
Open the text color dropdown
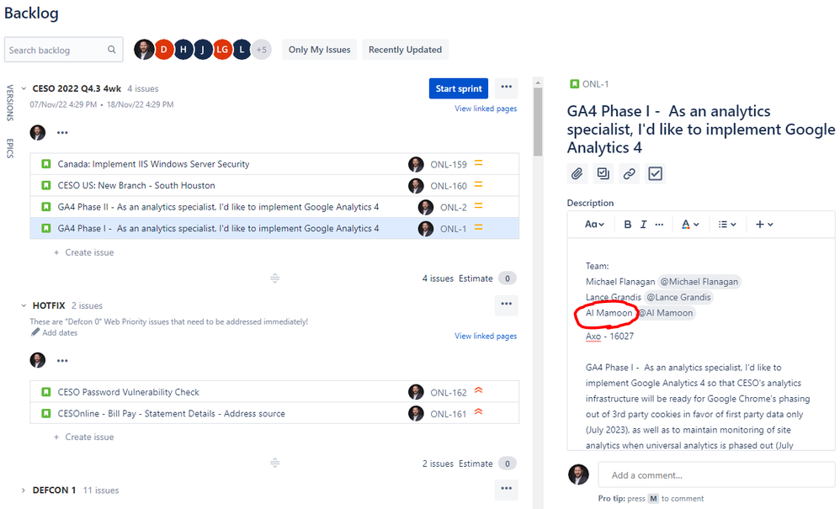[x=690, y=225]
